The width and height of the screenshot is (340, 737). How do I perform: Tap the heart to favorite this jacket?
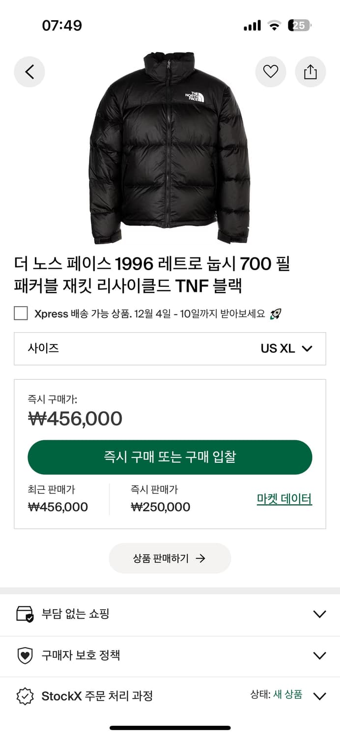(271, 72)
